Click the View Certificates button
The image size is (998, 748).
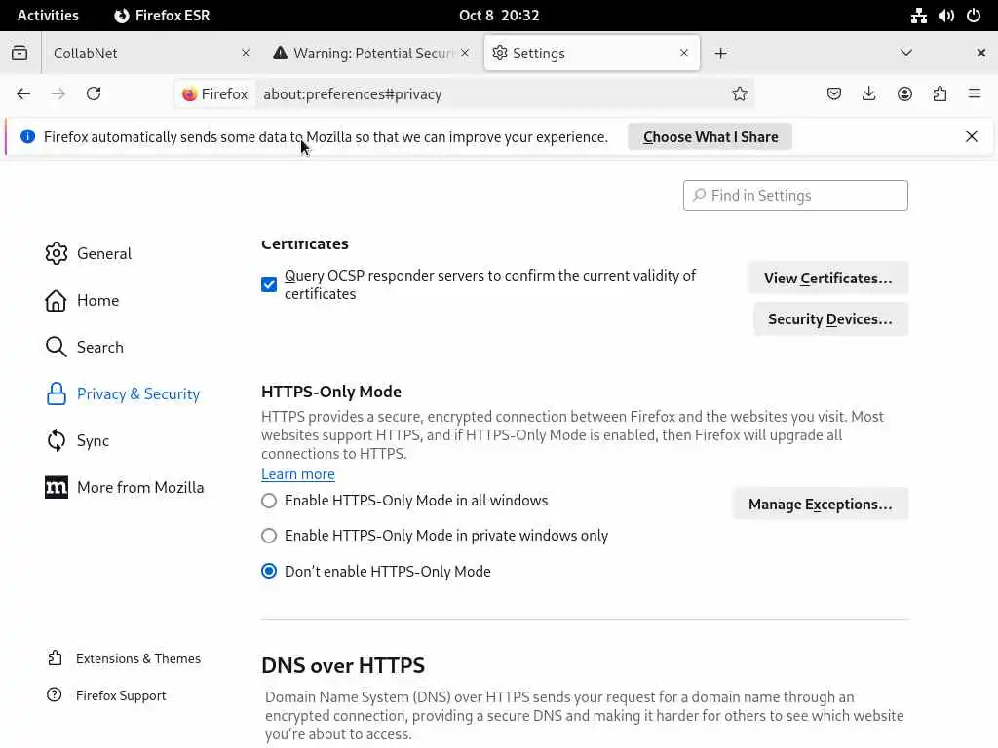827,279
